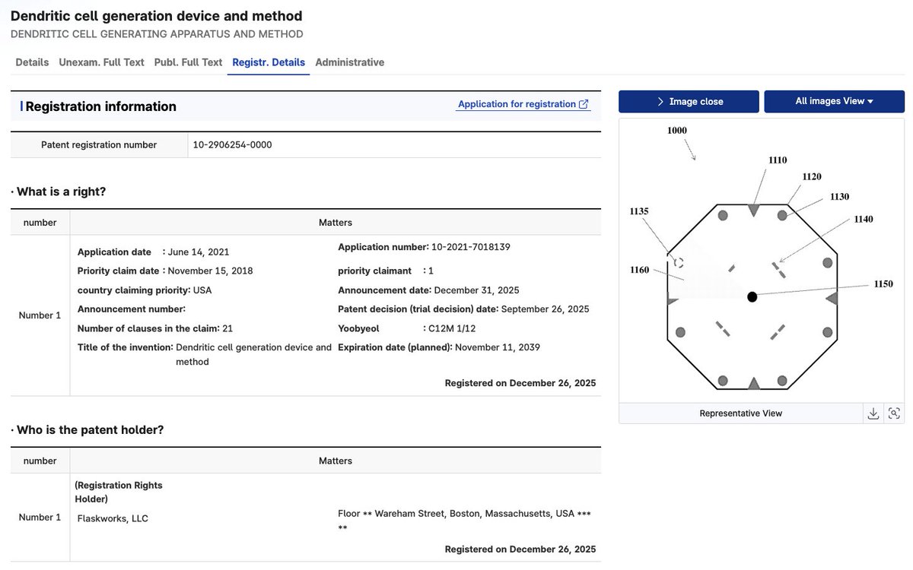Click announcement date December 31, 2025

click(476, 290)
